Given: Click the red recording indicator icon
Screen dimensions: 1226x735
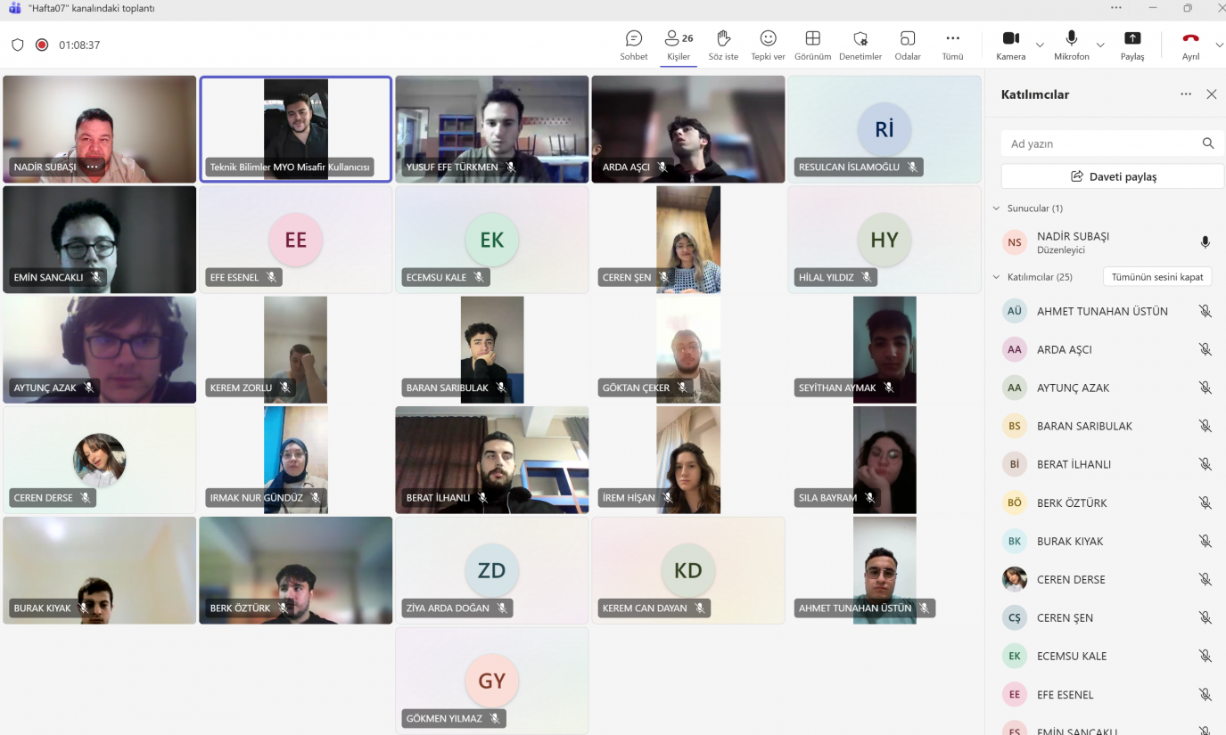Looking at the screenshot, I should point(42,45).
